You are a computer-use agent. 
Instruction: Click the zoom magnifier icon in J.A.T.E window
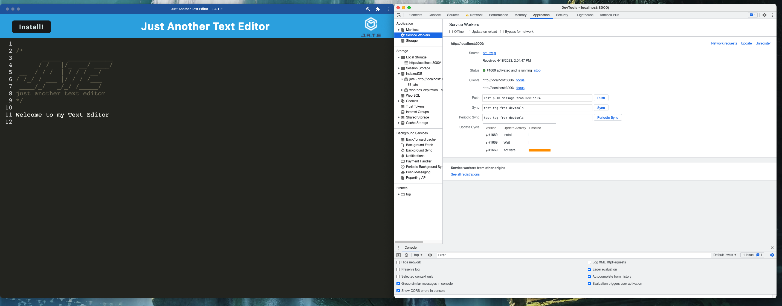pos(368,9)
